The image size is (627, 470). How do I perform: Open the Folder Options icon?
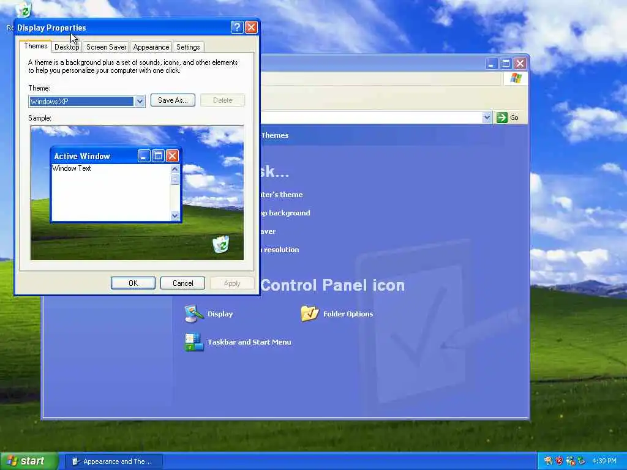(x=310, y=314)
